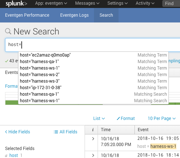Image resolution: width=180 pixels, height=158 pixels.
Task: Open the Activity menu
Action: tap(145, 3)
